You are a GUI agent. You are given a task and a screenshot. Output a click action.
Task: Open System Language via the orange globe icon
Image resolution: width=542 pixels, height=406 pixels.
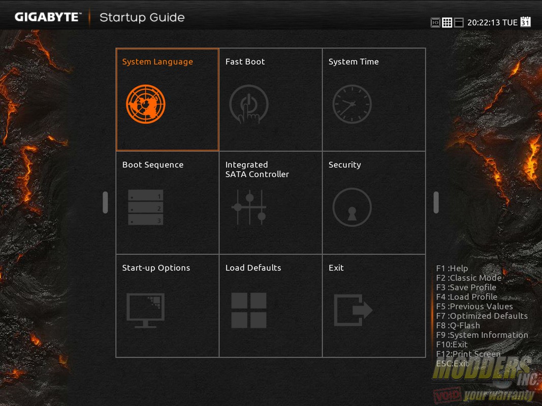point(145,104)
